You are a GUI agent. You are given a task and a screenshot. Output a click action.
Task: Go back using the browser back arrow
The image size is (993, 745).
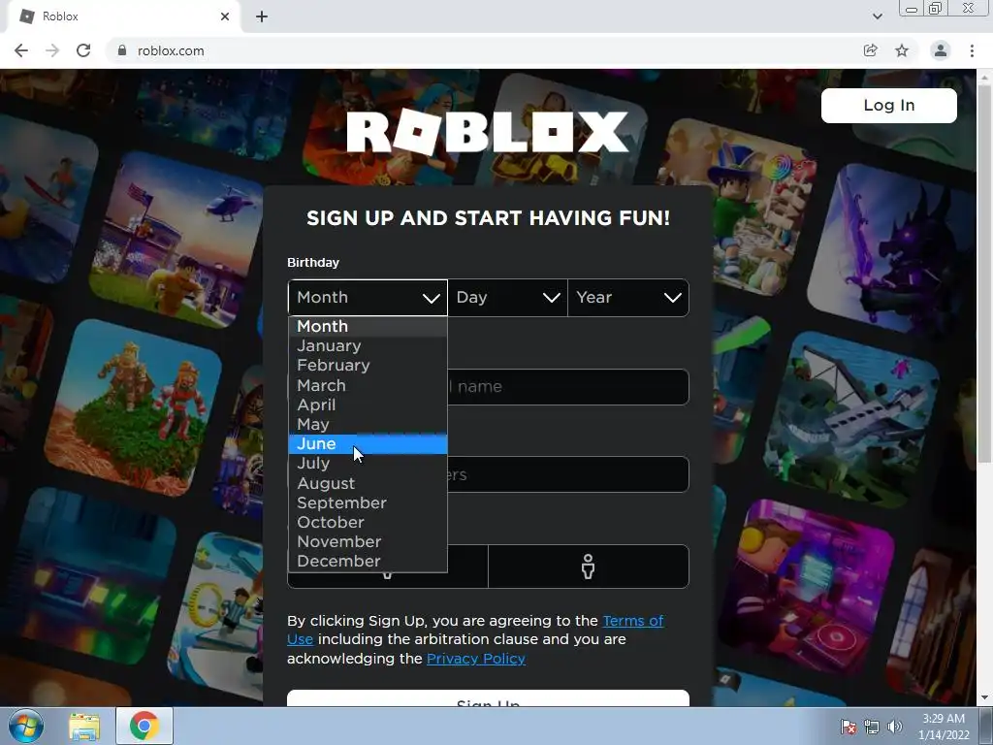[21, 50]
